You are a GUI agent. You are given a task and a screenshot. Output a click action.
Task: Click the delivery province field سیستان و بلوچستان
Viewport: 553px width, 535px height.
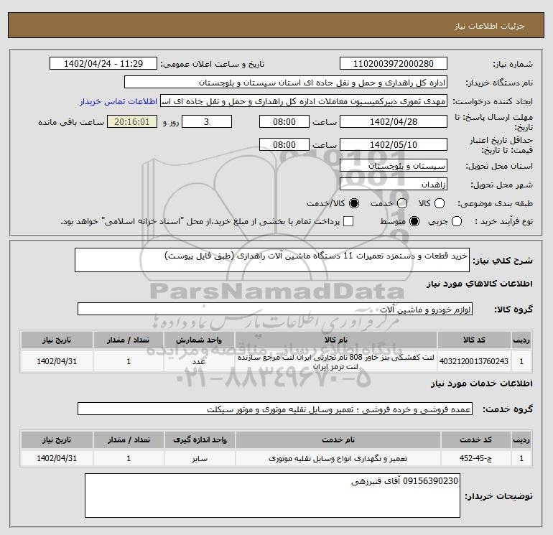pos(394,165)
